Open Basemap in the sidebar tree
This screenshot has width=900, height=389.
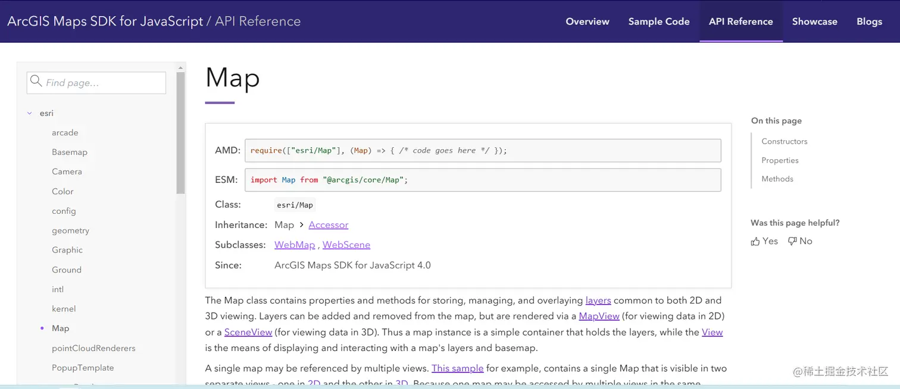tap(70, 152)
